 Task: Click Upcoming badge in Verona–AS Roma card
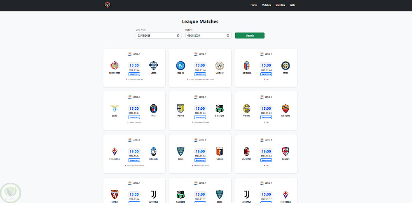266,117
